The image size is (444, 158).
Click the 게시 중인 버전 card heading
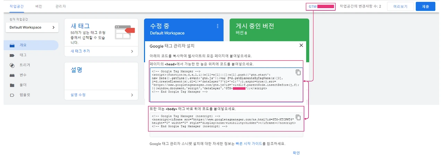pos(255,26)
